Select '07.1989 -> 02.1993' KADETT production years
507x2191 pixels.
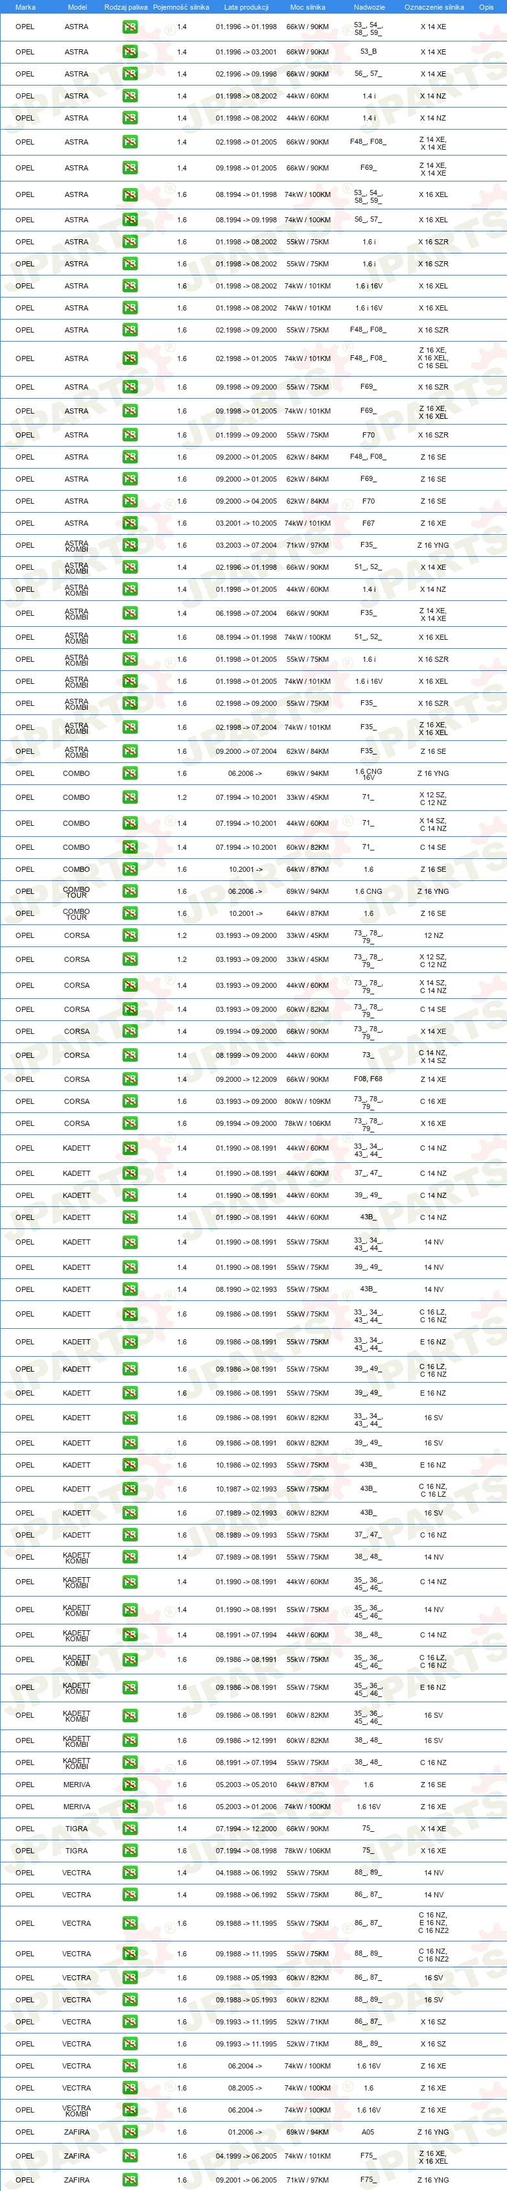pos(246,1513)
